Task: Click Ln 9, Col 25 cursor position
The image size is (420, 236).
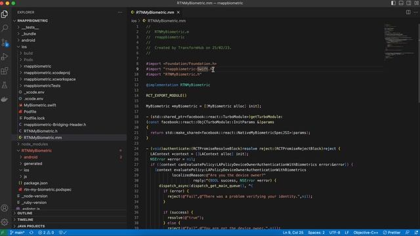Action: pyautogui.click(x=293, y=233)
